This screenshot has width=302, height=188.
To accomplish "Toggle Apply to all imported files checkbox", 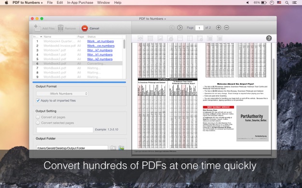I will click(38, 100).
